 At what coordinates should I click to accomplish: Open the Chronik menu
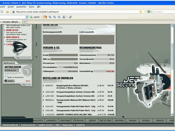(x=11, y=7)
